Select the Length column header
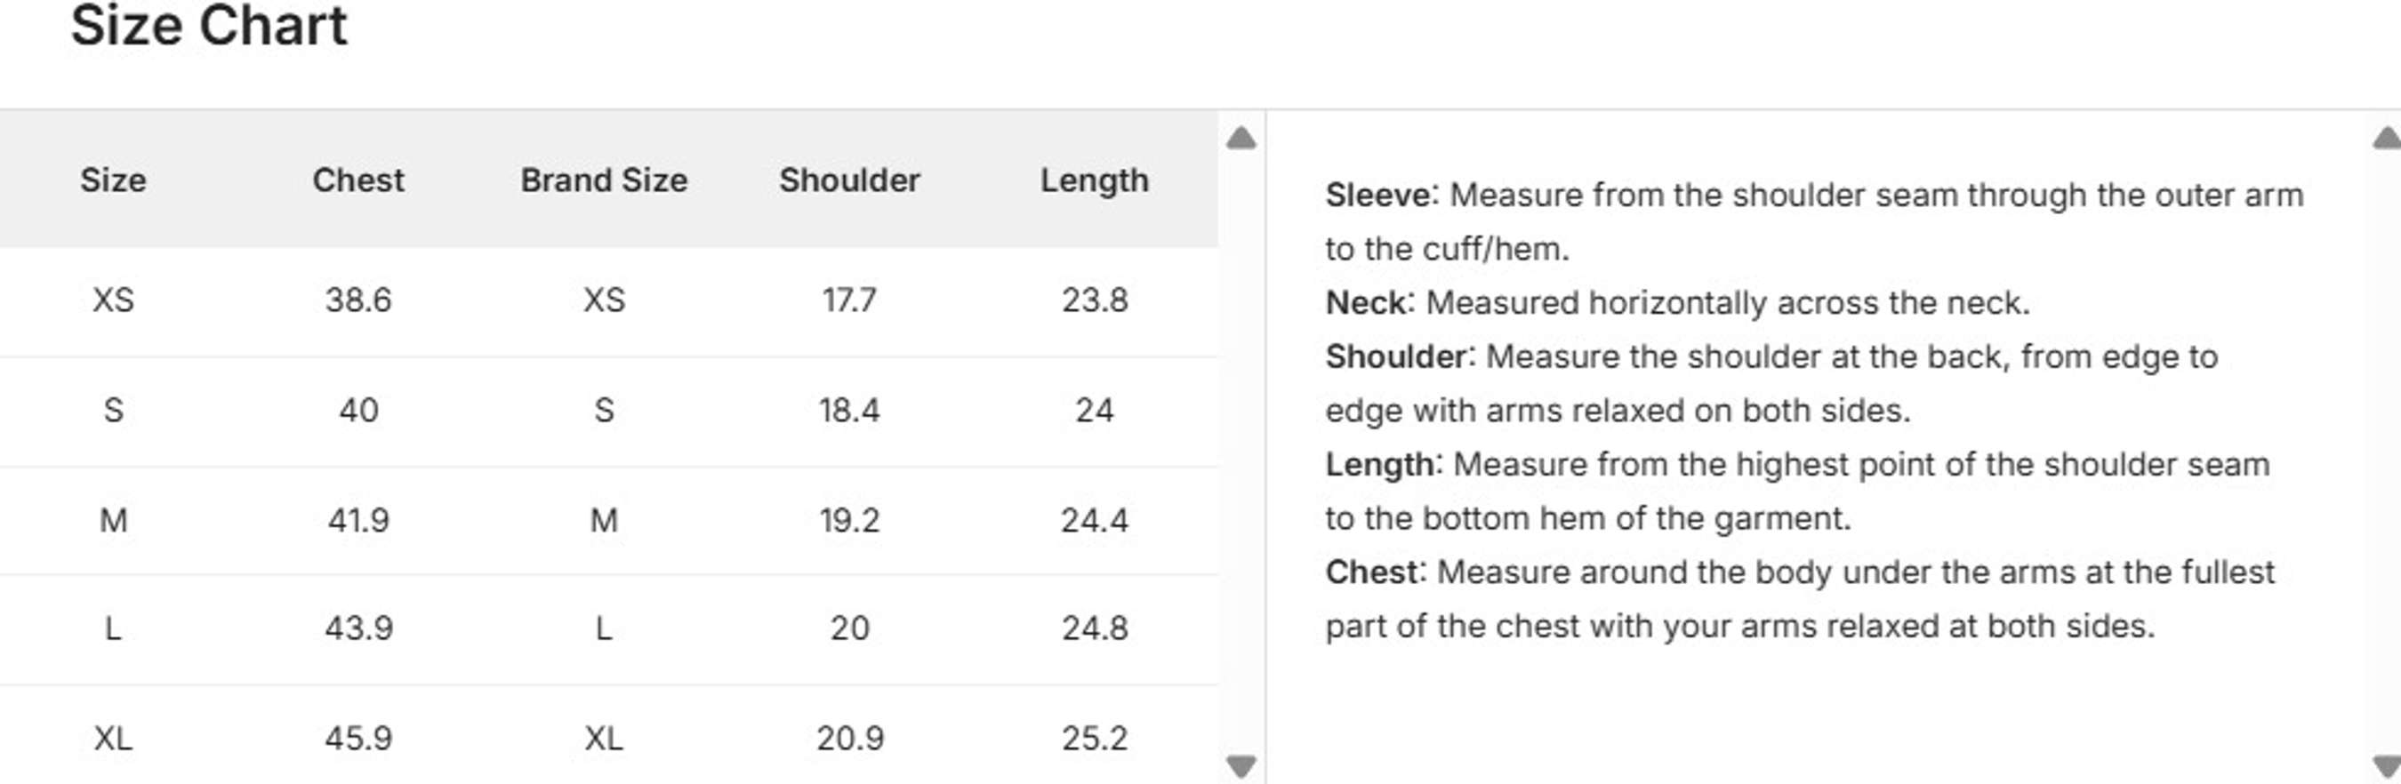Viewport: 2401px width, 784px height. [x=1095, y=180]
